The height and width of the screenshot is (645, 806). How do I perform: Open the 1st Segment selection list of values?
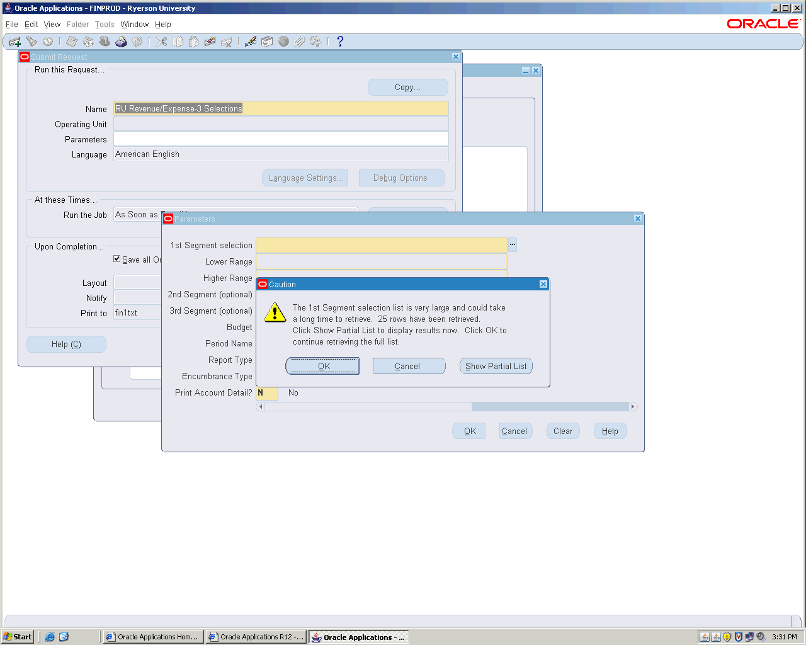pos(513,244)
